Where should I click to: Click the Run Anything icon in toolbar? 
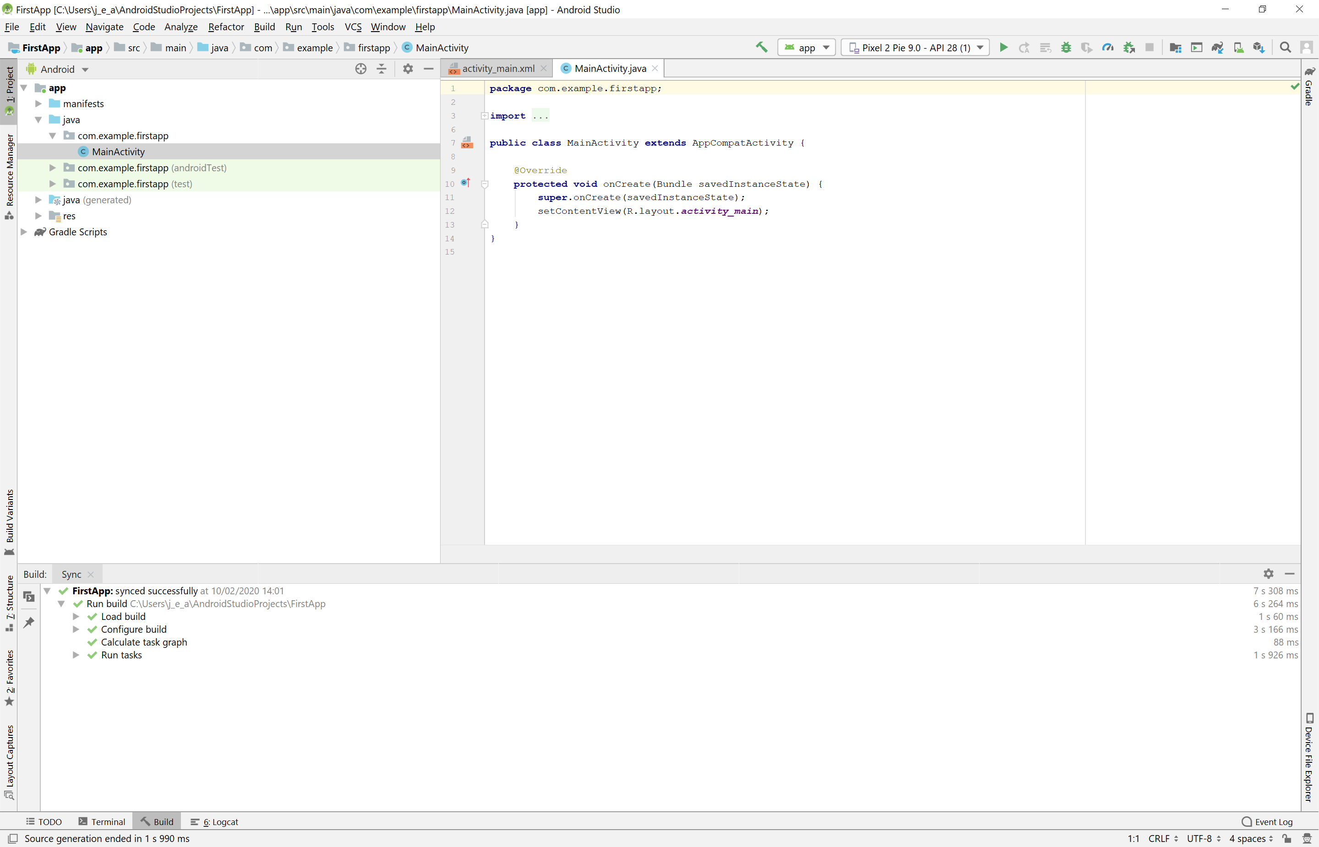1196,47
